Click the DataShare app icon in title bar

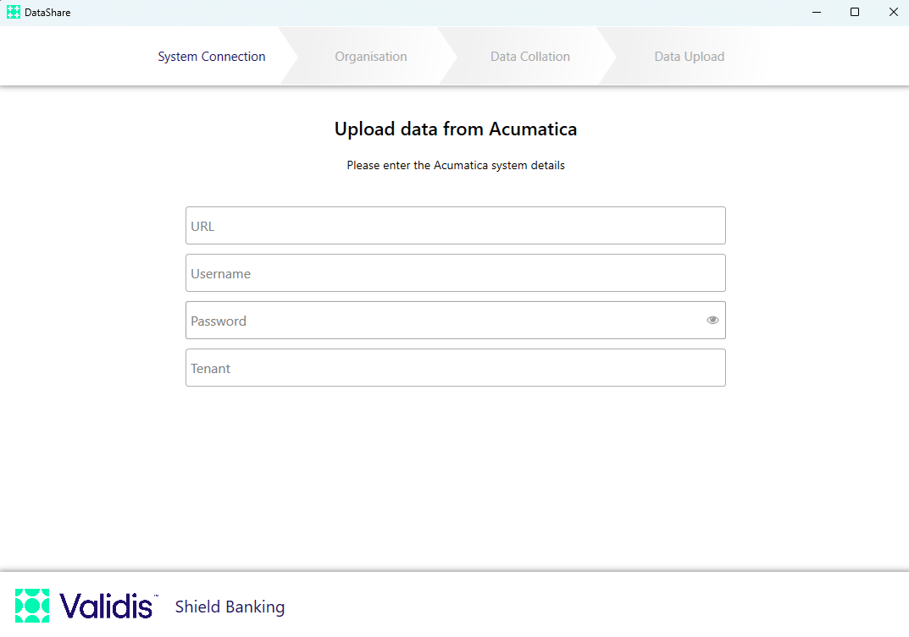[x=14, y=12]
